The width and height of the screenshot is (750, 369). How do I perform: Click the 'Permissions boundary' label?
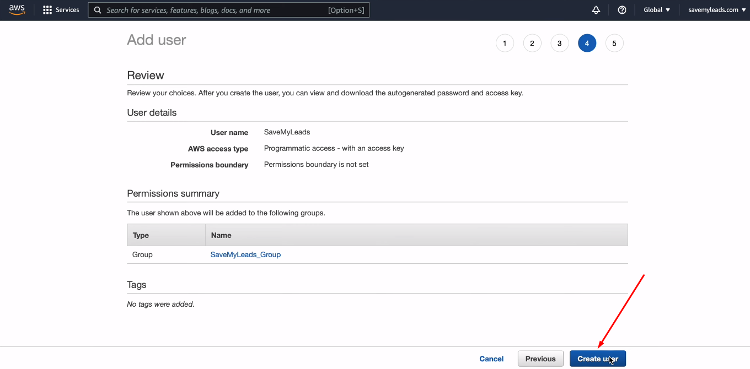coord(210,165)
